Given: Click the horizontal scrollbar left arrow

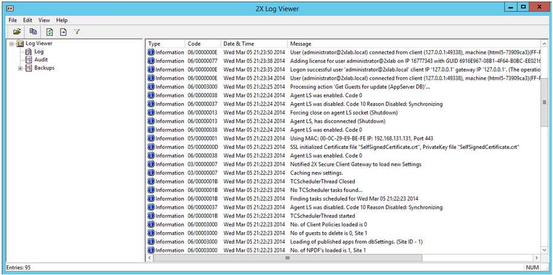Looking at the screenshot, I should coord(149,258).
